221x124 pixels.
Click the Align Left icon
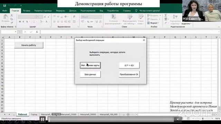[x=55, y=22]
